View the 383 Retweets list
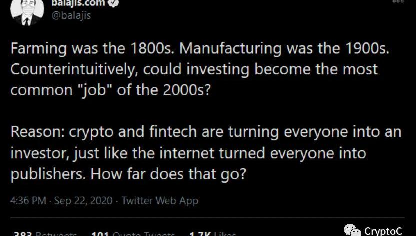The width and height of the screenshot is (416, 236). 45,233
